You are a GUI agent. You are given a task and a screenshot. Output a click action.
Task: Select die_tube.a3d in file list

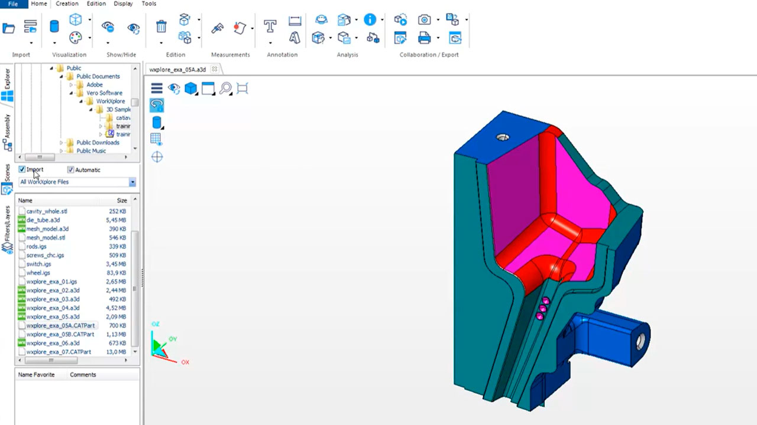click(43, 220)
